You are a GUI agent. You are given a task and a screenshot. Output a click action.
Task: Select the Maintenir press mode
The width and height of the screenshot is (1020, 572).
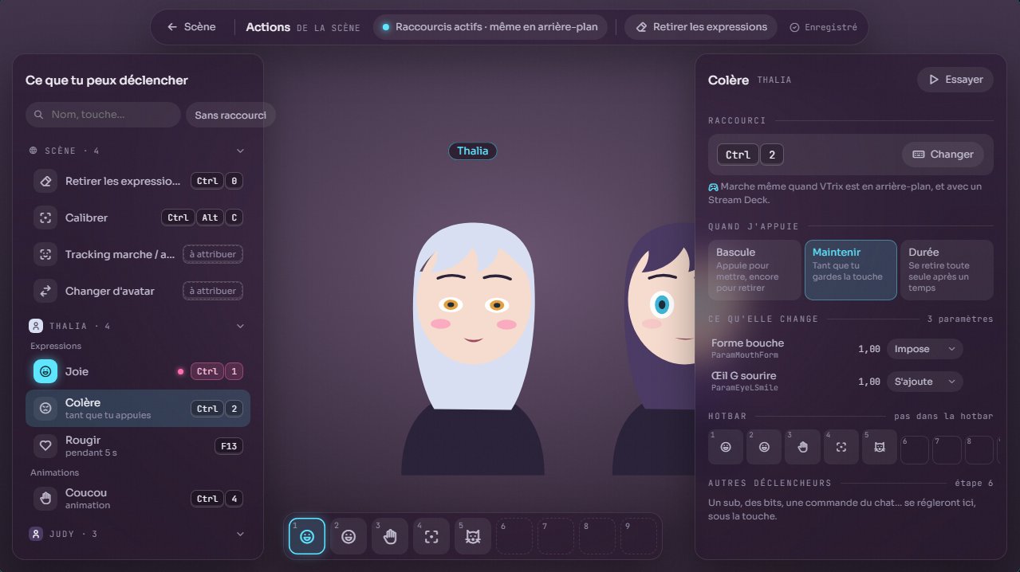pyautogui.click(x=850, y=270)
